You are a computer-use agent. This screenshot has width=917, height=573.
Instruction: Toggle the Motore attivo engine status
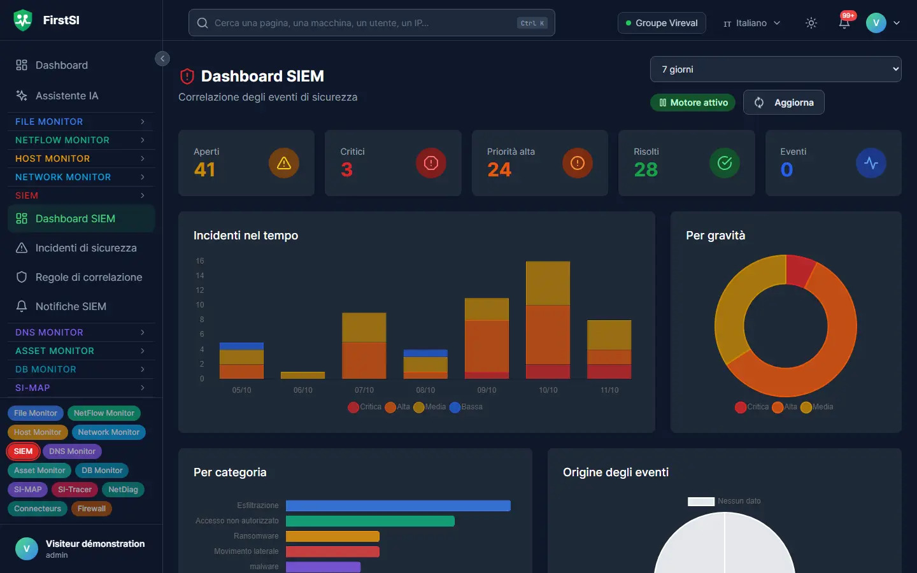click(693, 103)
